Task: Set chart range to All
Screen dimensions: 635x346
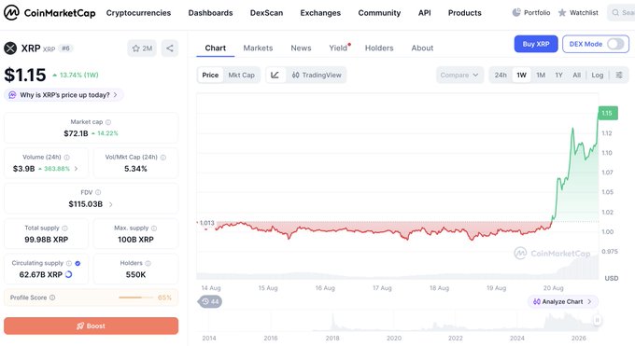Action: tap(577, 75)
